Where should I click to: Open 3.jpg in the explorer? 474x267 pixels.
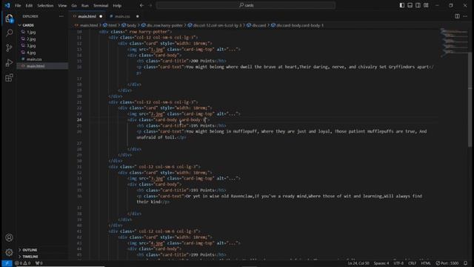pos(31,46)
